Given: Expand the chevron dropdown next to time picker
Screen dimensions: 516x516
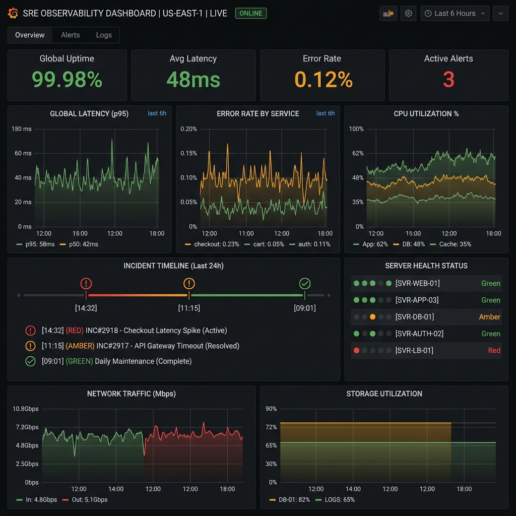Looking at the screenshot, I should pyautogui.click(x=500, y=14).
